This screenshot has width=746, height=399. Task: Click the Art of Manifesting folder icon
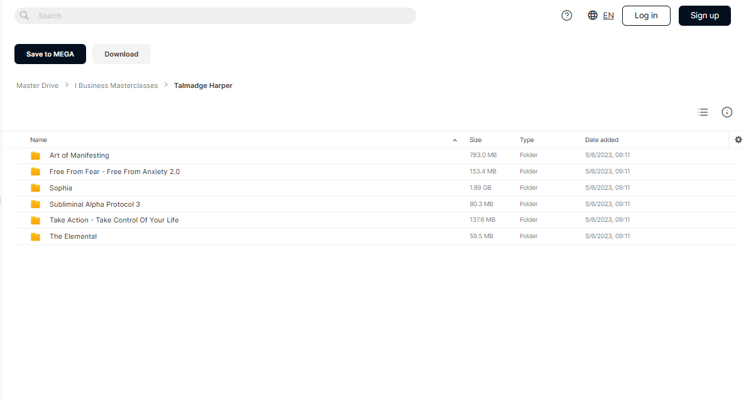(x=35, y=155)
